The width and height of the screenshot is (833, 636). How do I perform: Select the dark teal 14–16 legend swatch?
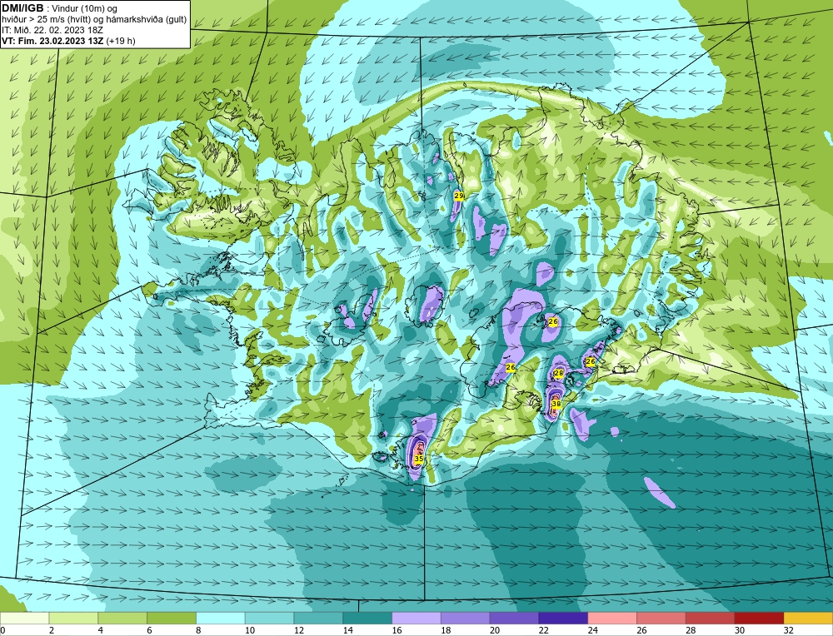tap(367, 619)
